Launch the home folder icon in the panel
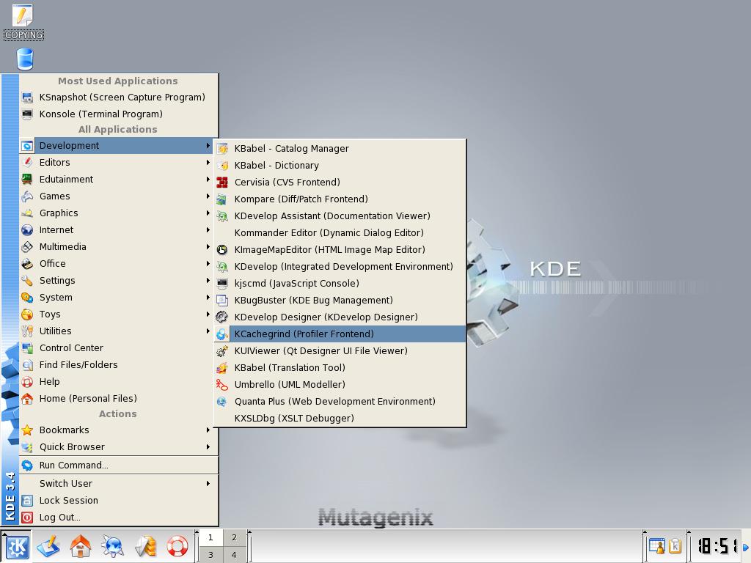This screenshot has height=563, width=751. point(81,546)
